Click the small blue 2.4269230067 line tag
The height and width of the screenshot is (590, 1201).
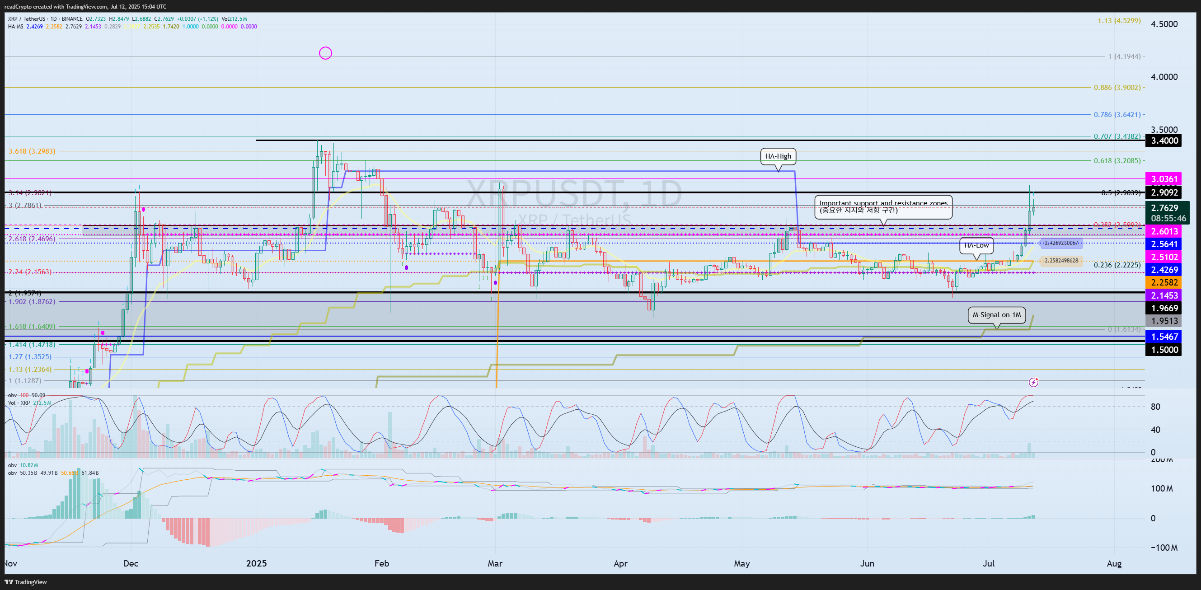tap(1061, 243)
